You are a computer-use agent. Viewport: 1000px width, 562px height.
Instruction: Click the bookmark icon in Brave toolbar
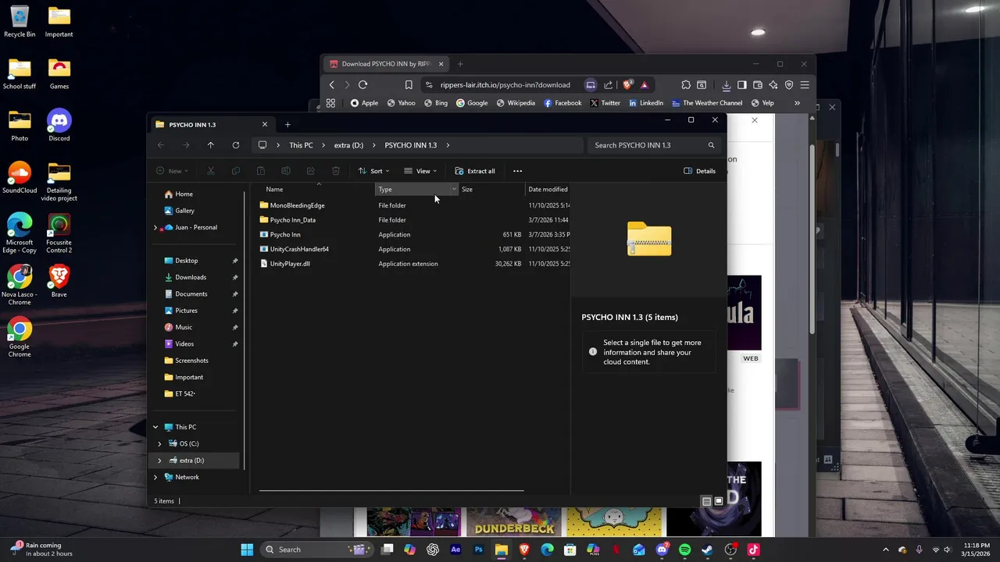tap(409, 85)
